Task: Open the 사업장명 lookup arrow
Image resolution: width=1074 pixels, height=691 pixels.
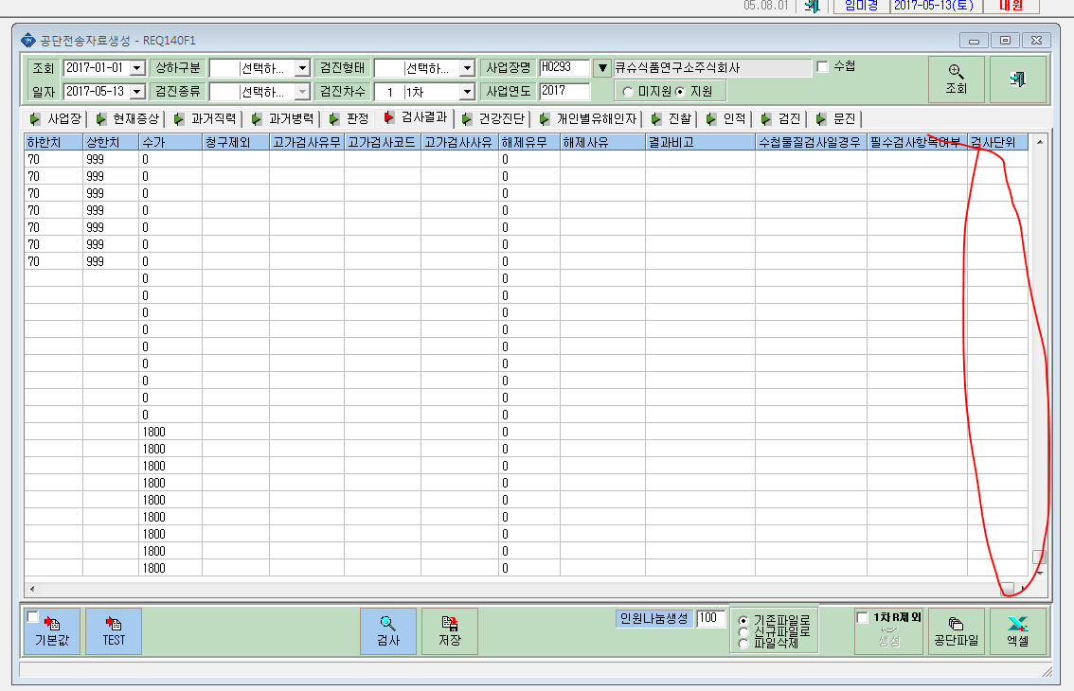Action: pyautogui.click(x=602, y=68)
